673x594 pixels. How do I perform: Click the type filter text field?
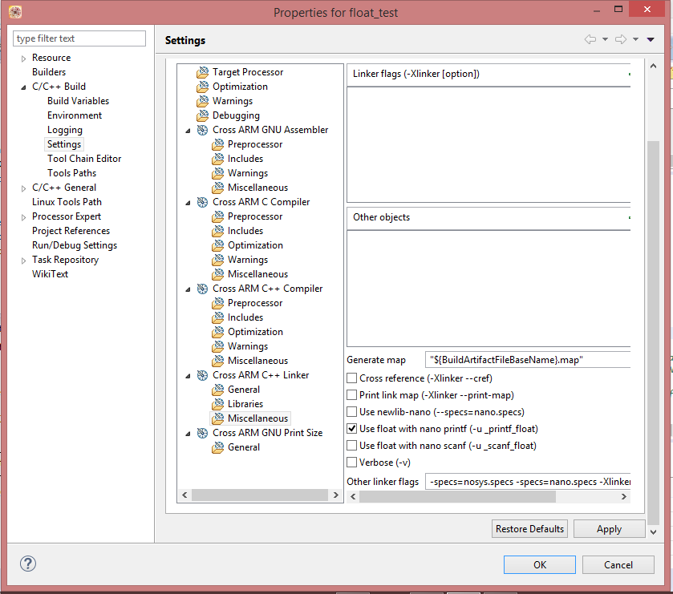(x=79, y=38)
